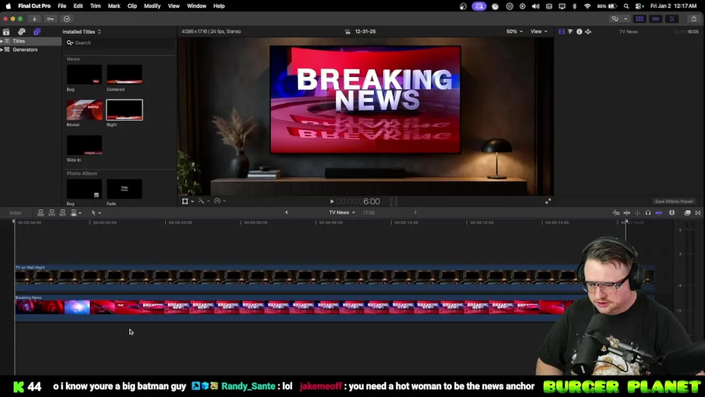Screen dimensions: 705x397
Task: Toggle the solo headphones button
Action: tap(648, 213)
